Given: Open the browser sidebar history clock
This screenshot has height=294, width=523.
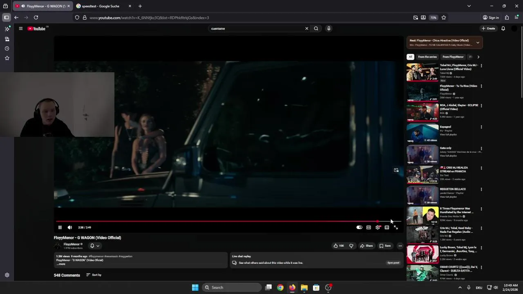Looking at the screenshot, I should click(7, 49).
